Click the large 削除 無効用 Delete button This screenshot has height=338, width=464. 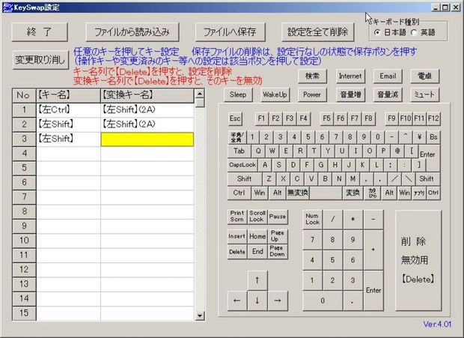pyautogui.click(x=418, y=261)
